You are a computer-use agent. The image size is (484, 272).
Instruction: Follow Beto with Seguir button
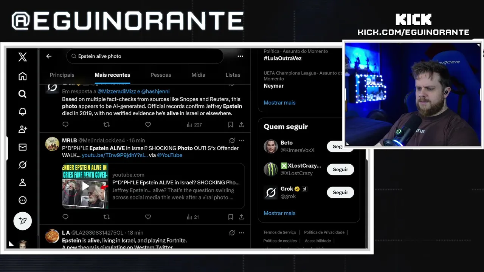335,147
